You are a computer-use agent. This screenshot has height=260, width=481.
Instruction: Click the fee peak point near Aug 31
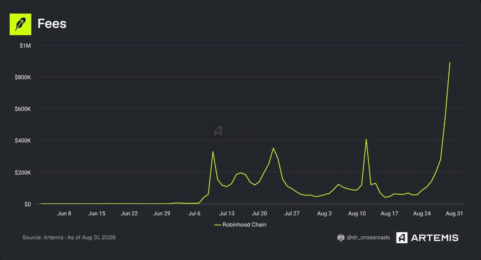(450, 62)
